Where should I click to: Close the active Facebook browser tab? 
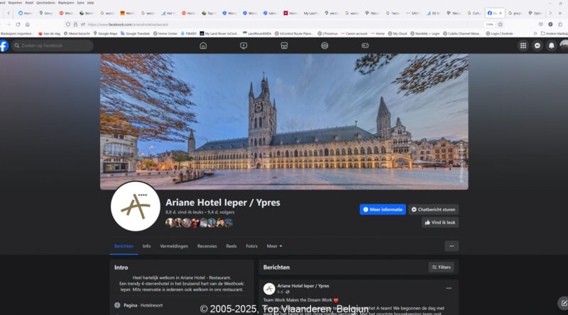pyautogui.click(x=501, y=13)
